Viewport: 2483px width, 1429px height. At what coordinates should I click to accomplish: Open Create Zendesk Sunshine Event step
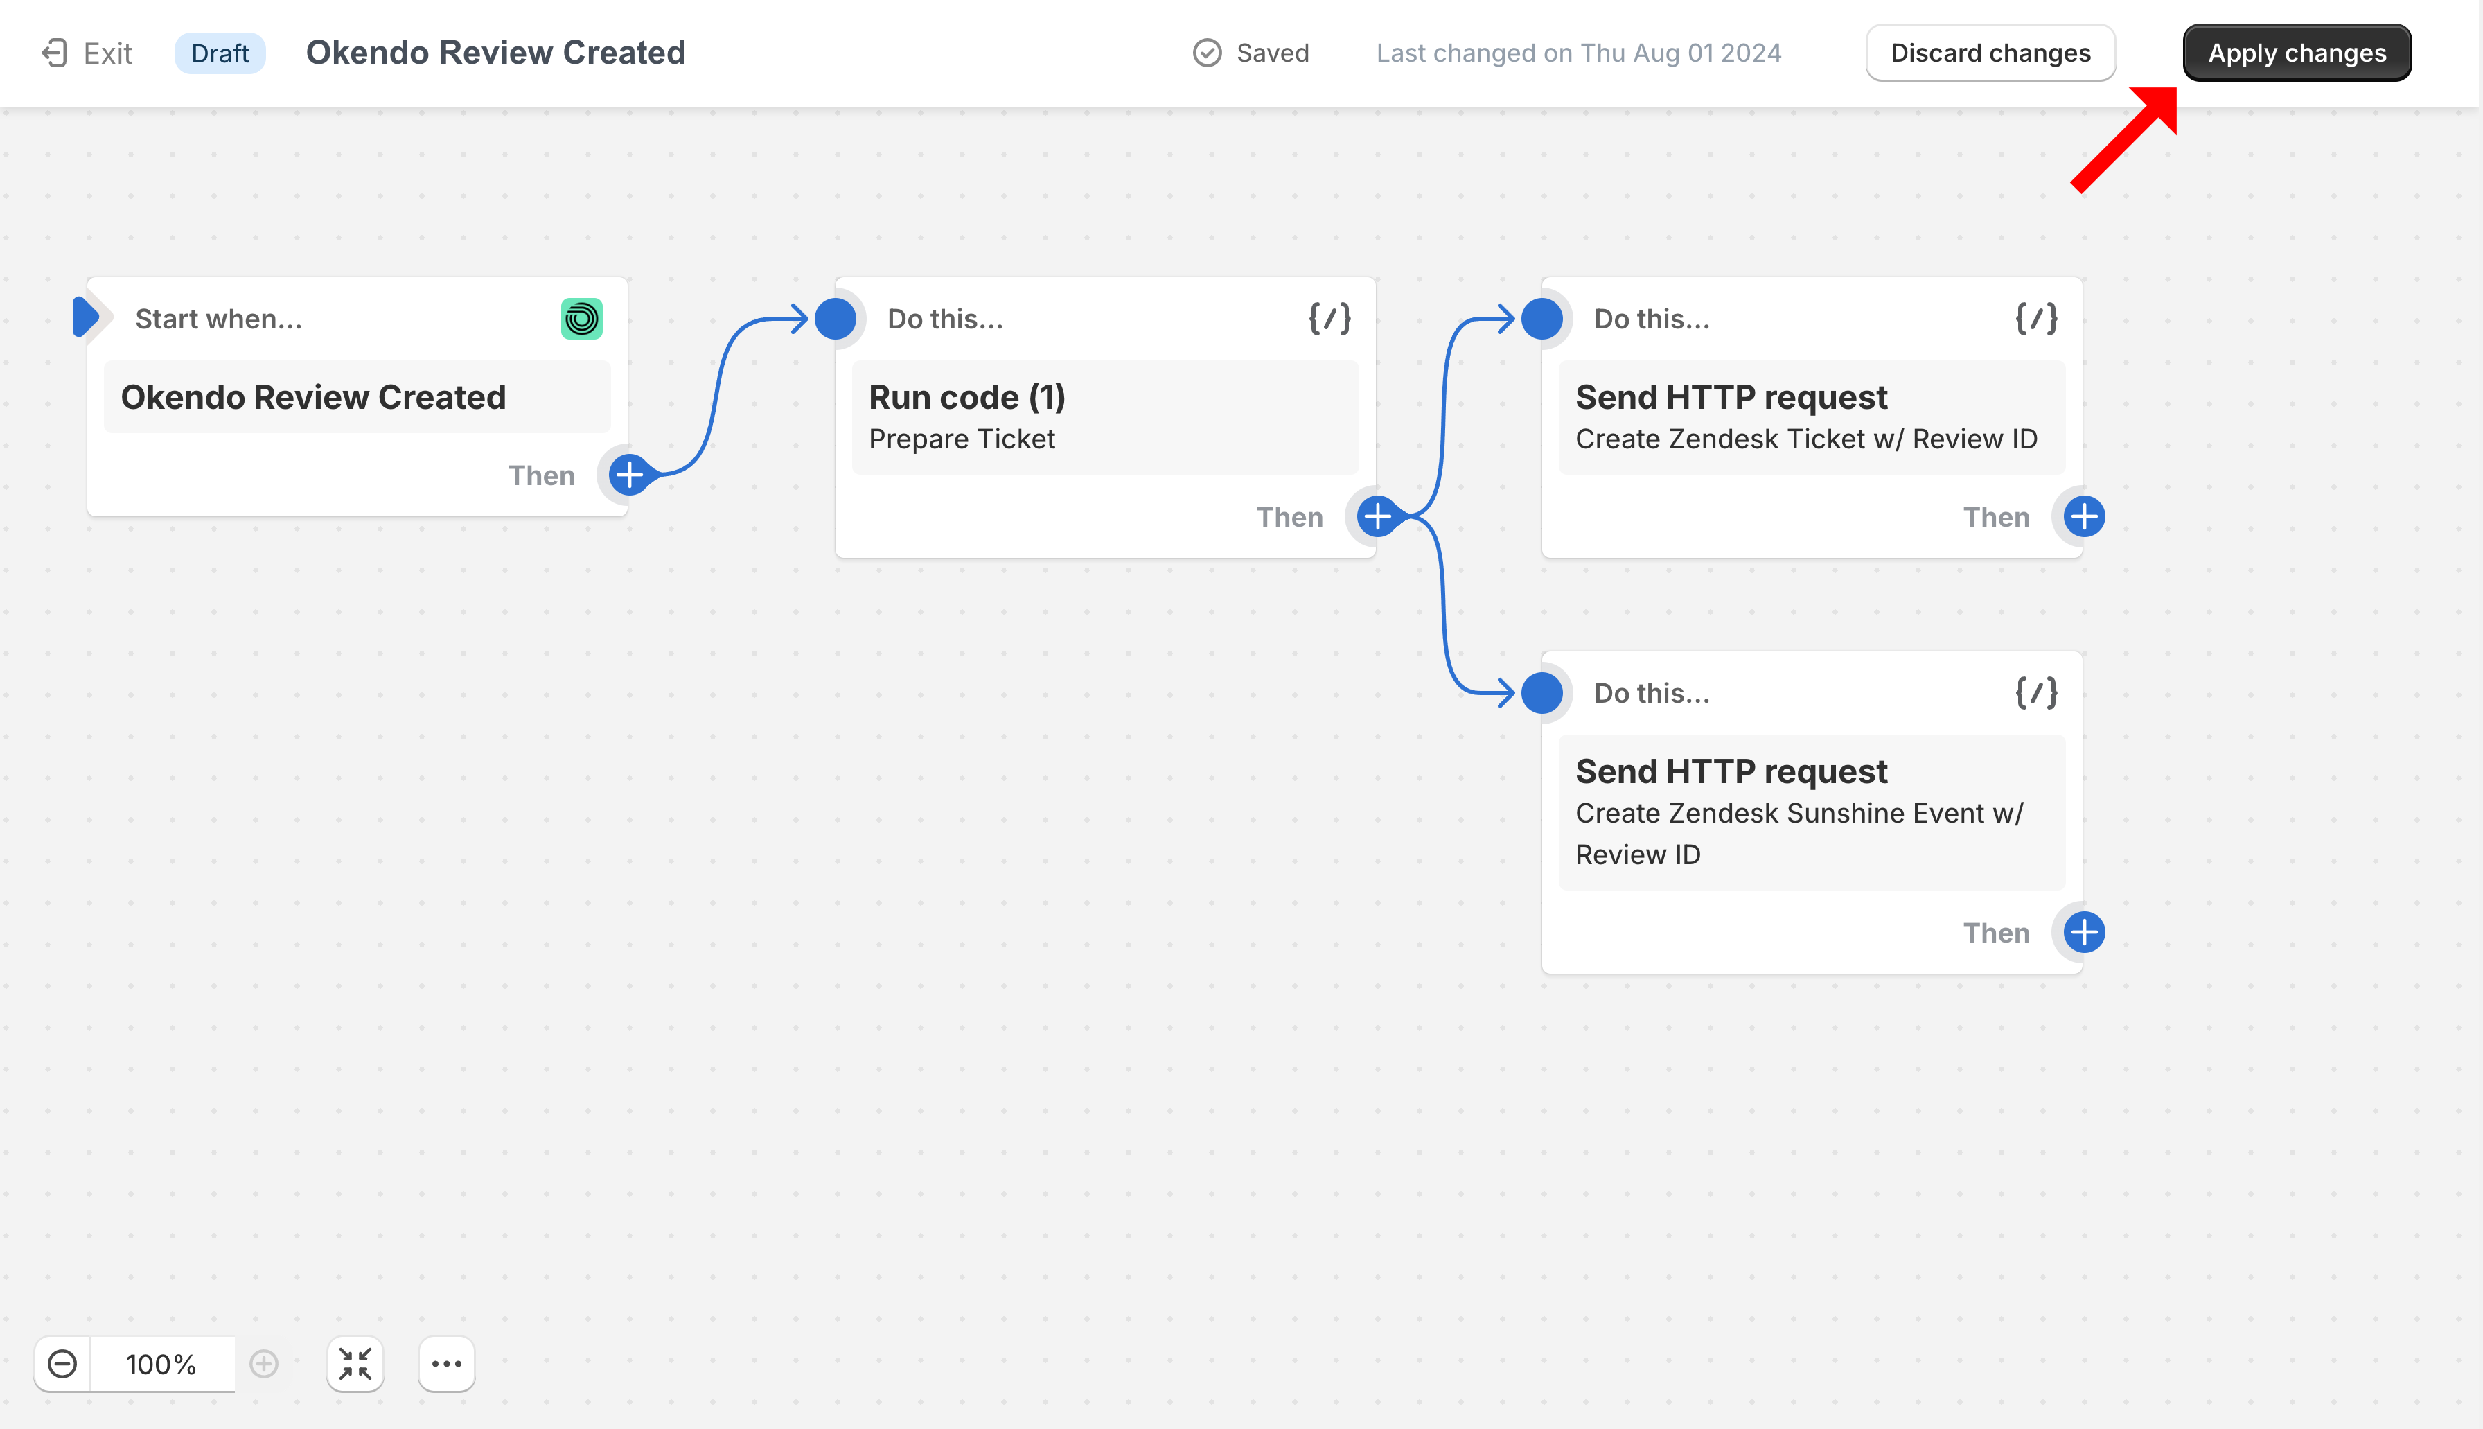click(1811, 813)
